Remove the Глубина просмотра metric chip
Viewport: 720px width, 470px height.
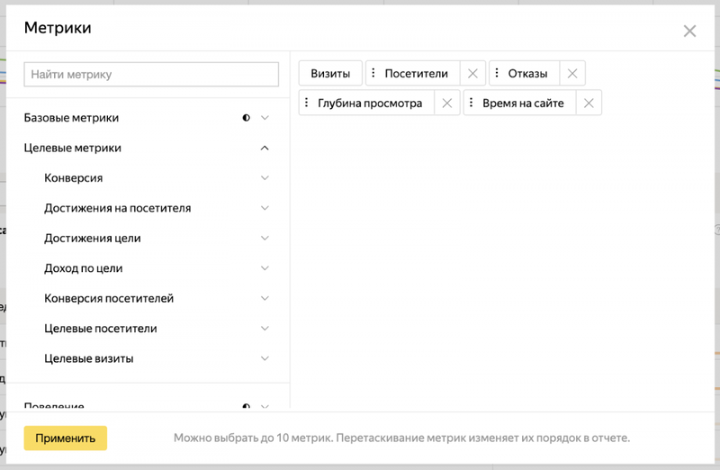tap(446, 104)
